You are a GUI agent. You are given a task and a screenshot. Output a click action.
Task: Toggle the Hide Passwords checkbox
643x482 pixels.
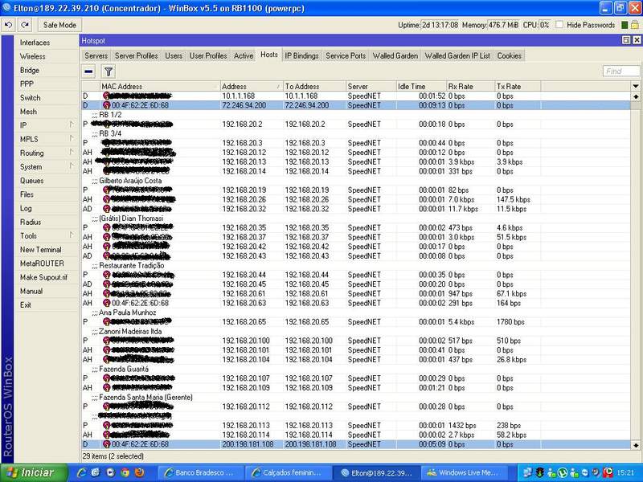pos(559,25)
